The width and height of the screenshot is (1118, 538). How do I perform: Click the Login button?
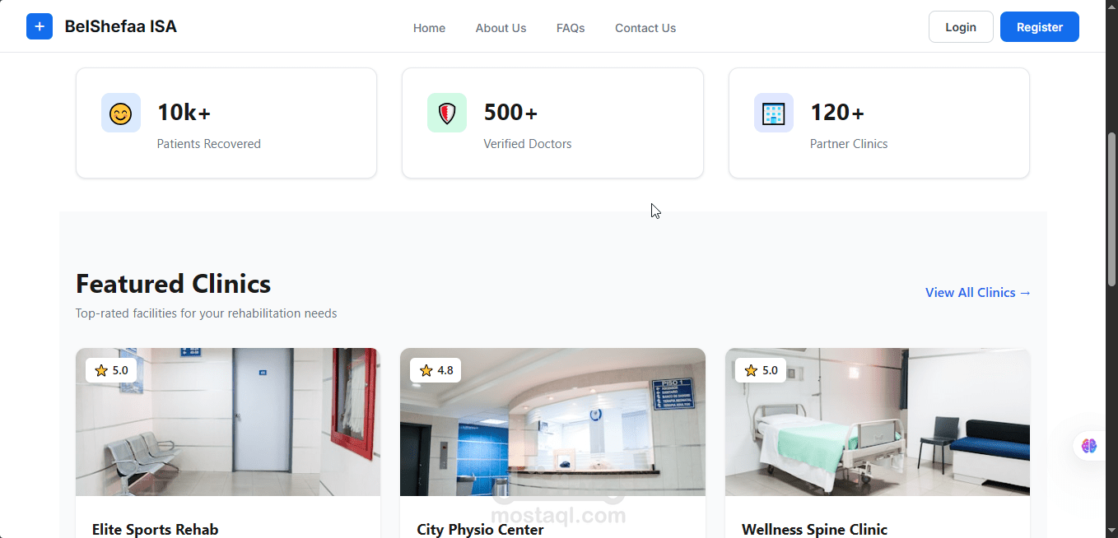[x=961, y=27]
